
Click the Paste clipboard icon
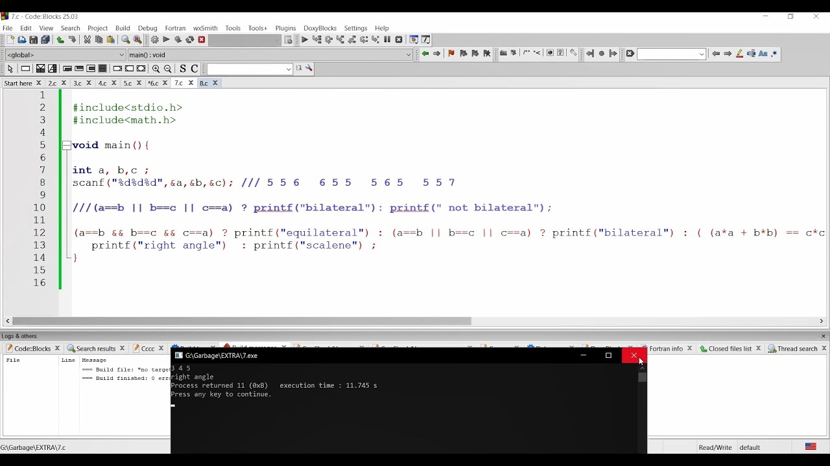(x=111, y=40)
